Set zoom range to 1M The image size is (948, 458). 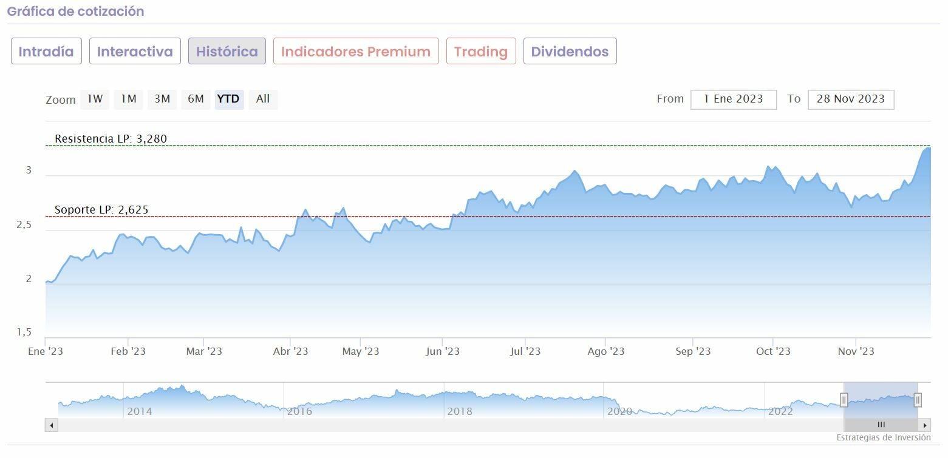pyautogui.click(x=128, y=99)
